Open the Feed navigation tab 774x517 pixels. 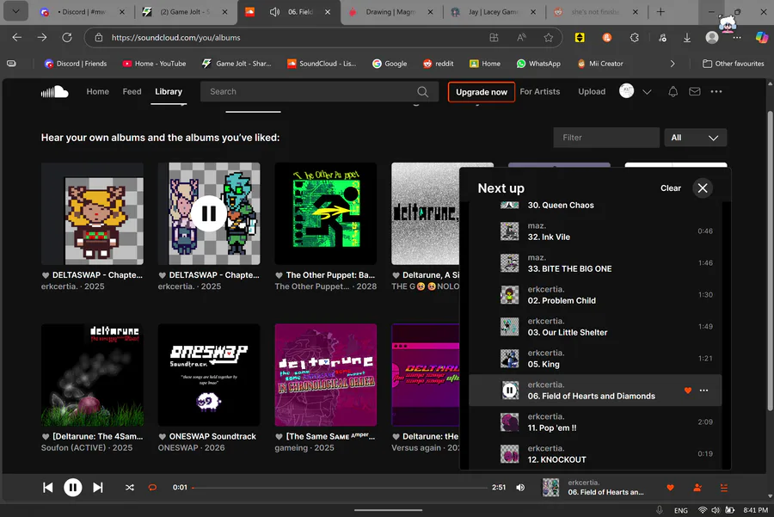[x=132, y=91]
